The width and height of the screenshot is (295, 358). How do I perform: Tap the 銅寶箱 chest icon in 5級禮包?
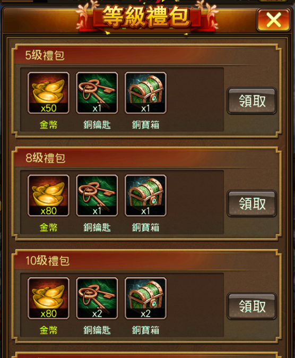tap(145, 93)
